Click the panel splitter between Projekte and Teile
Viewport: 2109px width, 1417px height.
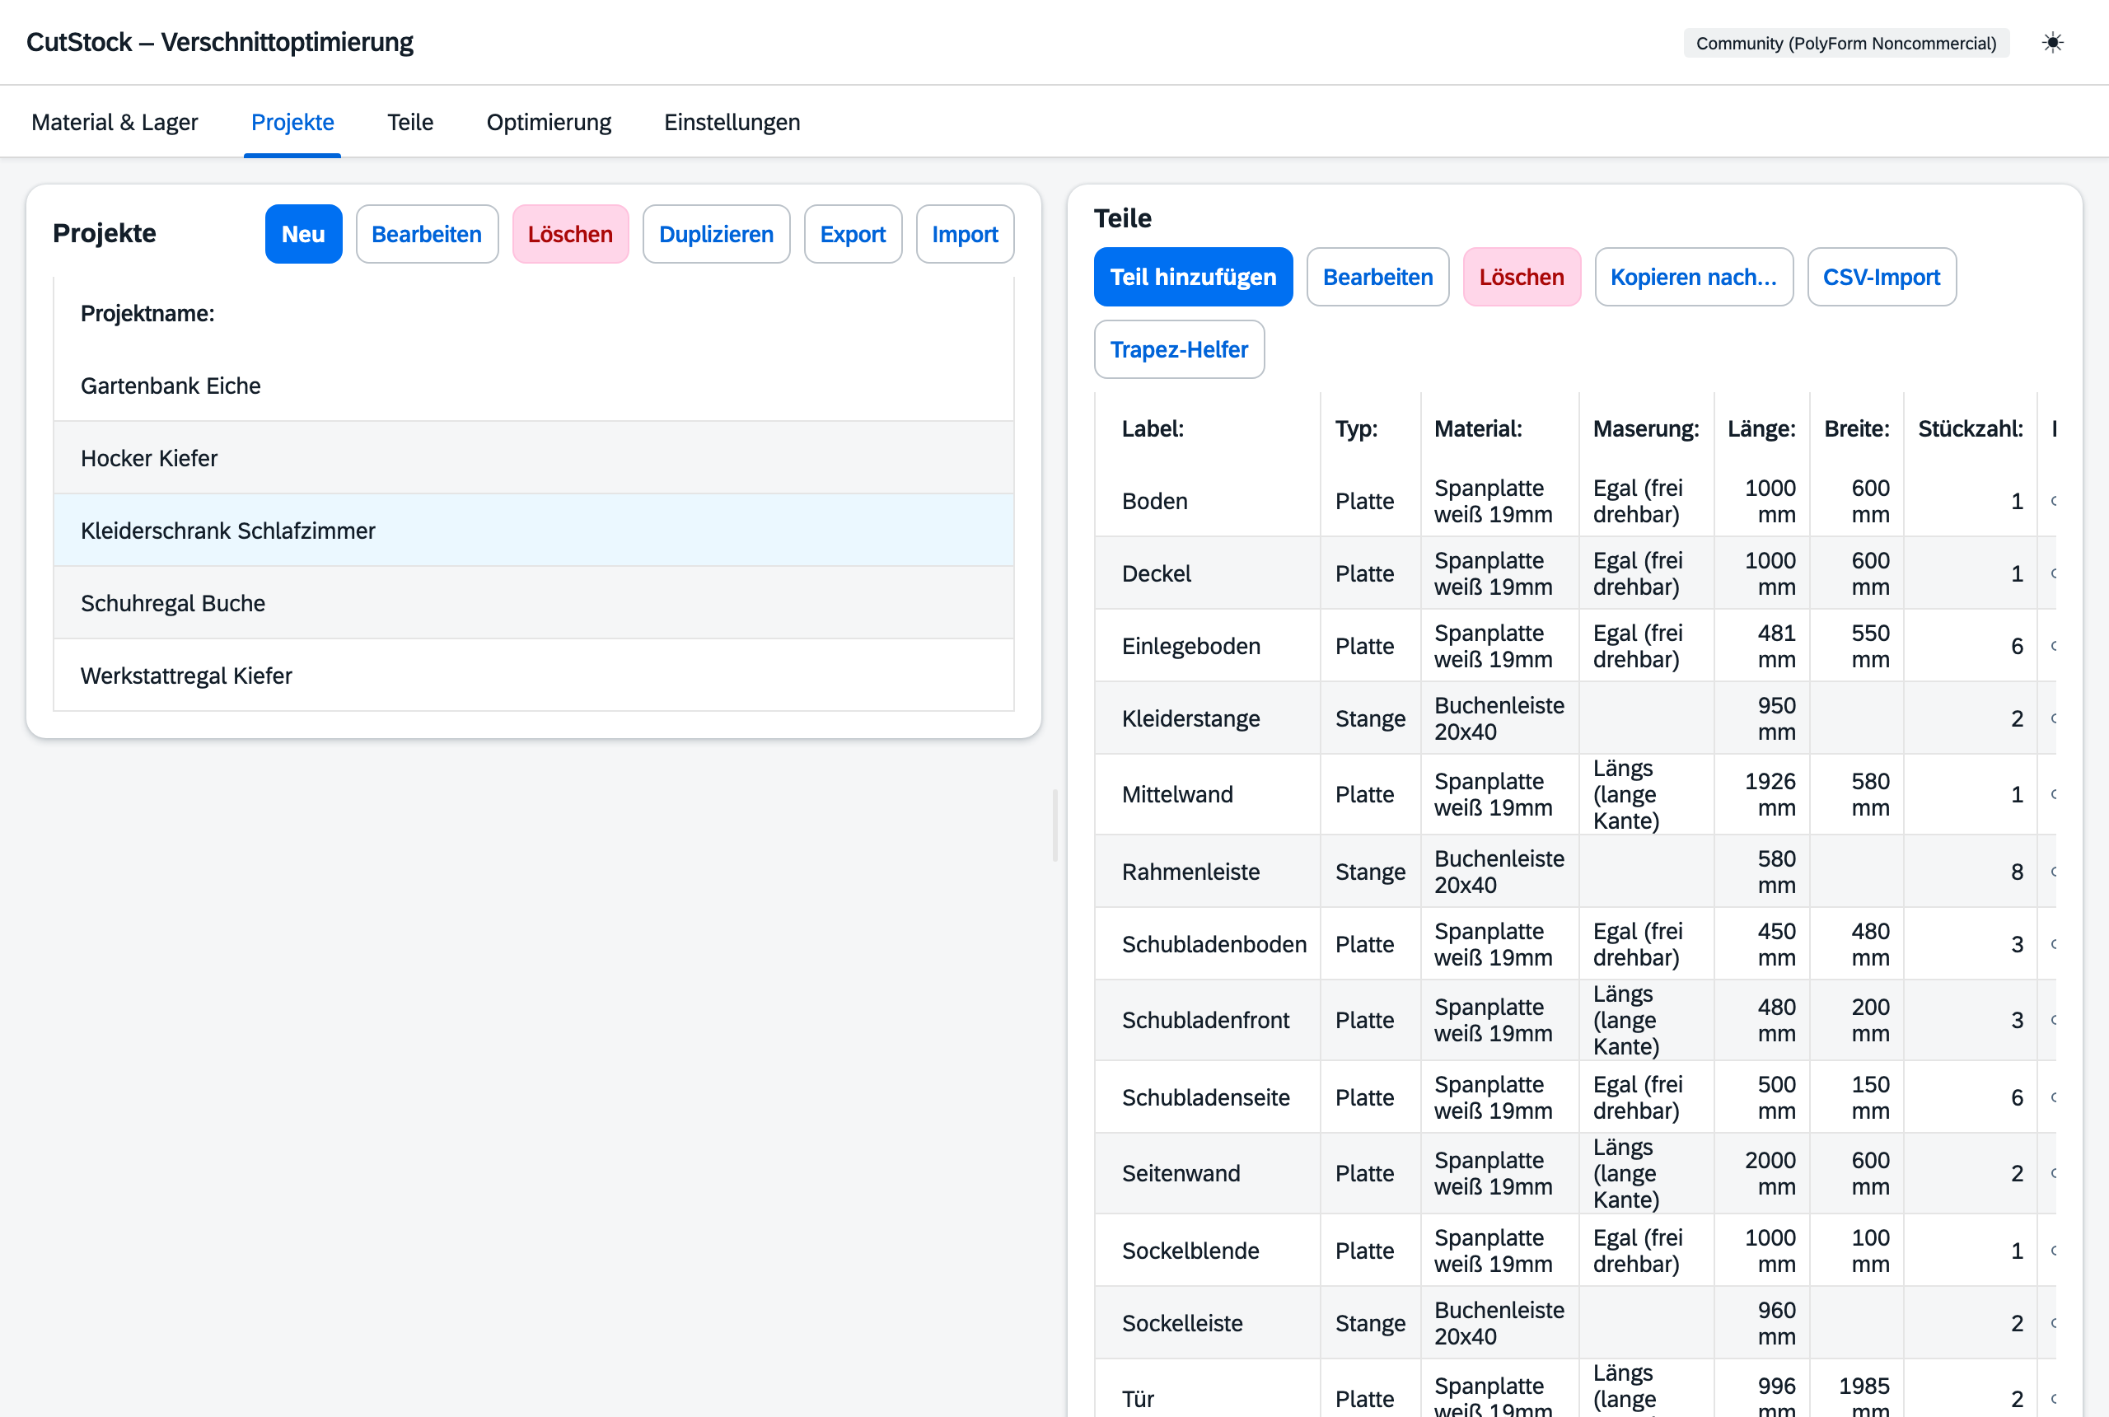(1054, 825)
